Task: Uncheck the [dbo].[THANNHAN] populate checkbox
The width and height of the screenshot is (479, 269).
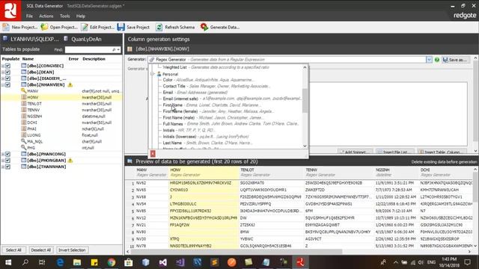Action: pyautogui.click(x=8, y=167)
